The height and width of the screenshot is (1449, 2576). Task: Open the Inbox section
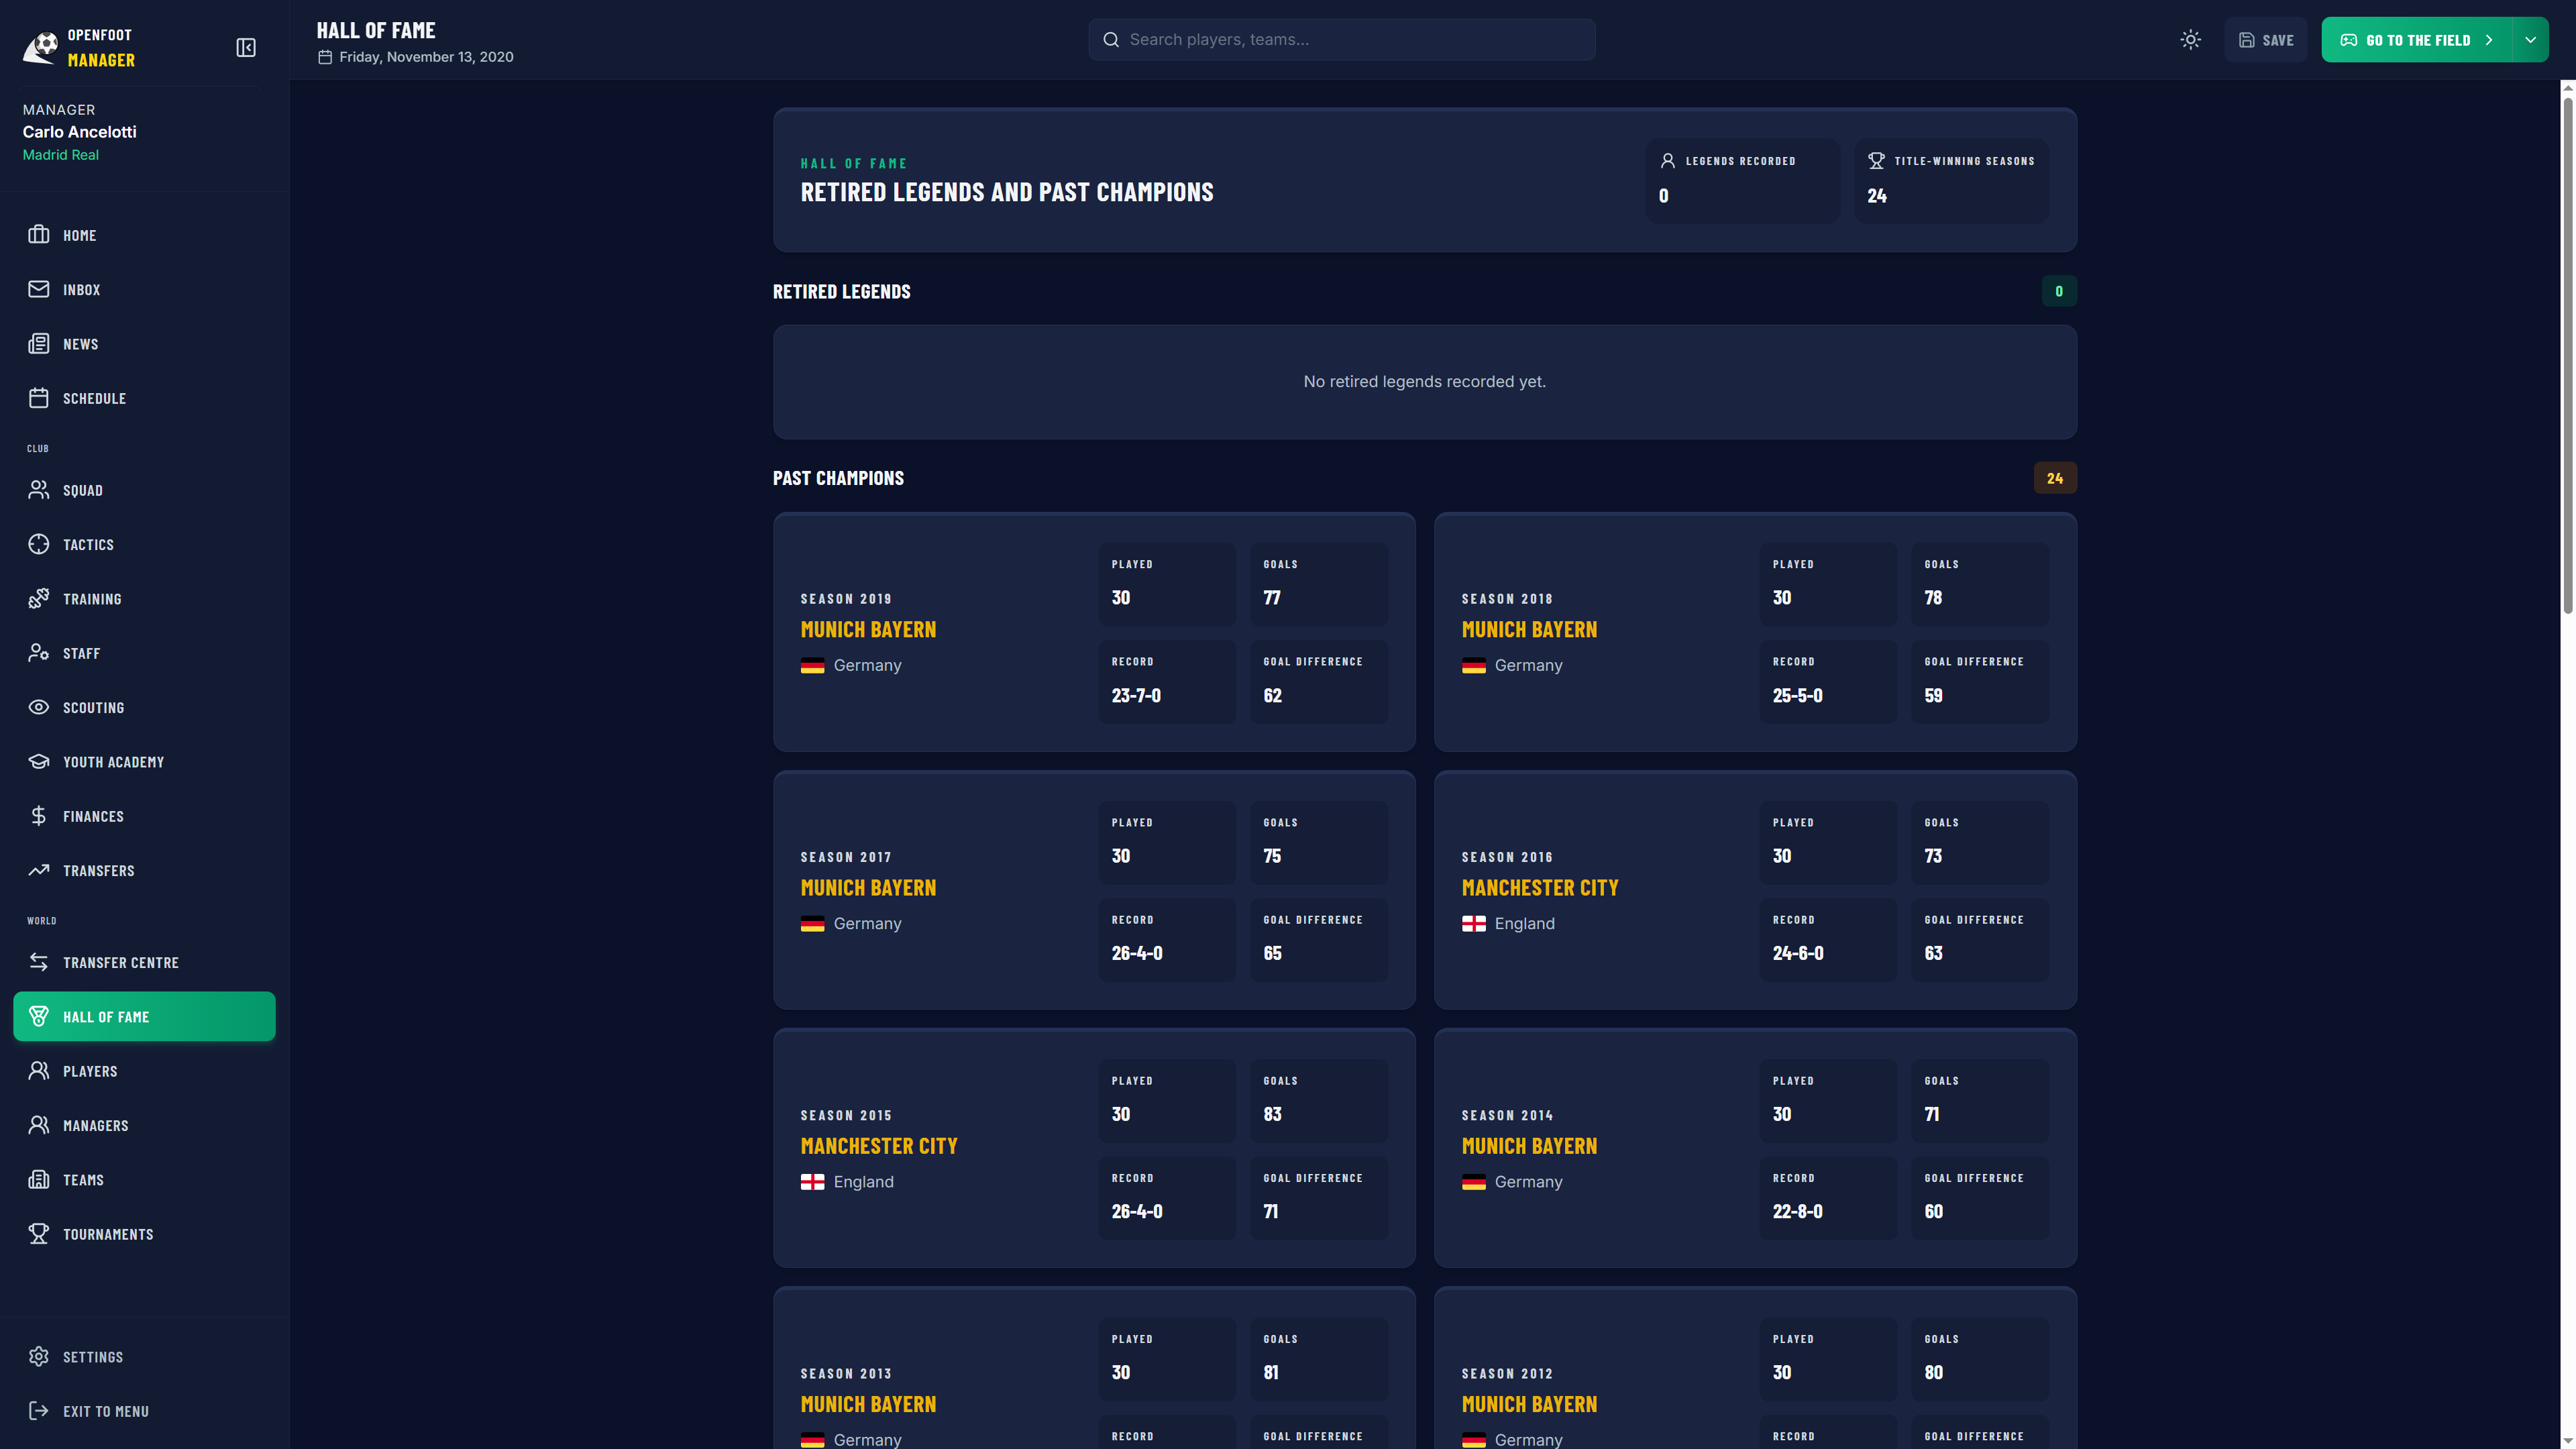[144, 289]
